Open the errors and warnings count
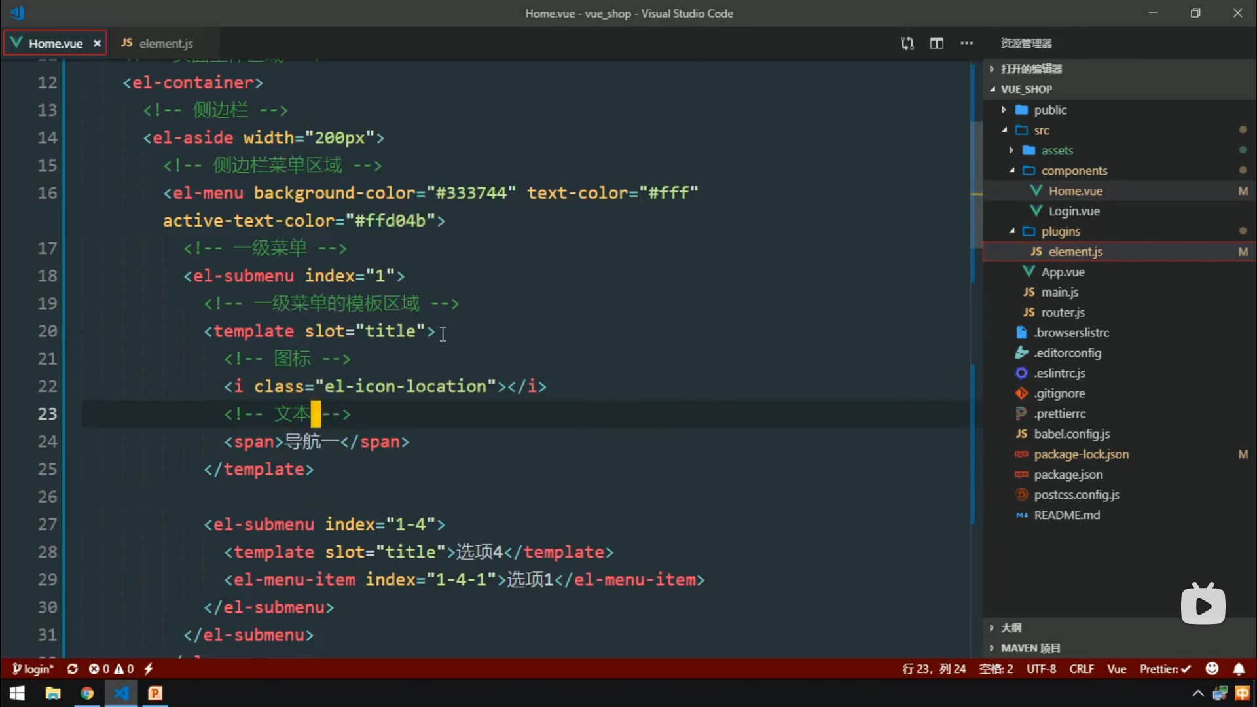This screenshot has height=707, width=1257. click(111, 669)
